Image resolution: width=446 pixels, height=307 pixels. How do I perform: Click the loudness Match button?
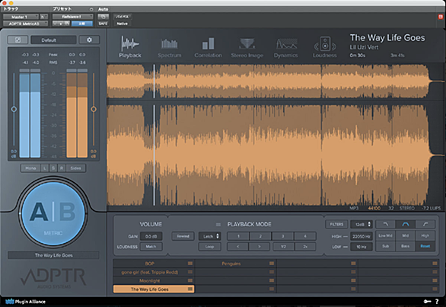[151, 247]
